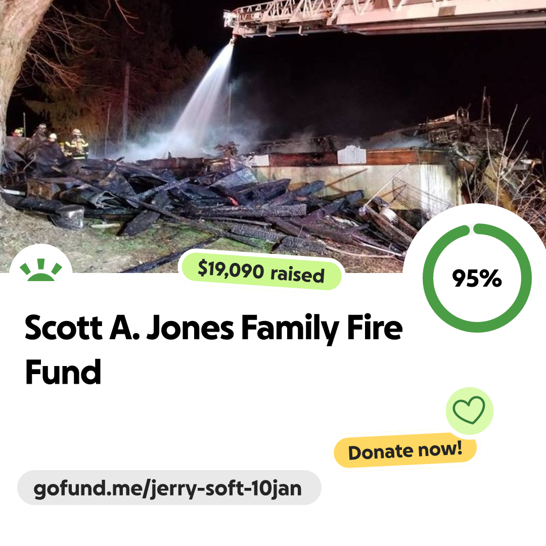Click the tree trunk in photo corner

coord(14,52)
